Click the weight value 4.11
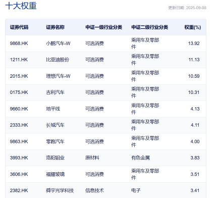Screen dimensions: 219x198 pos(195,125)
